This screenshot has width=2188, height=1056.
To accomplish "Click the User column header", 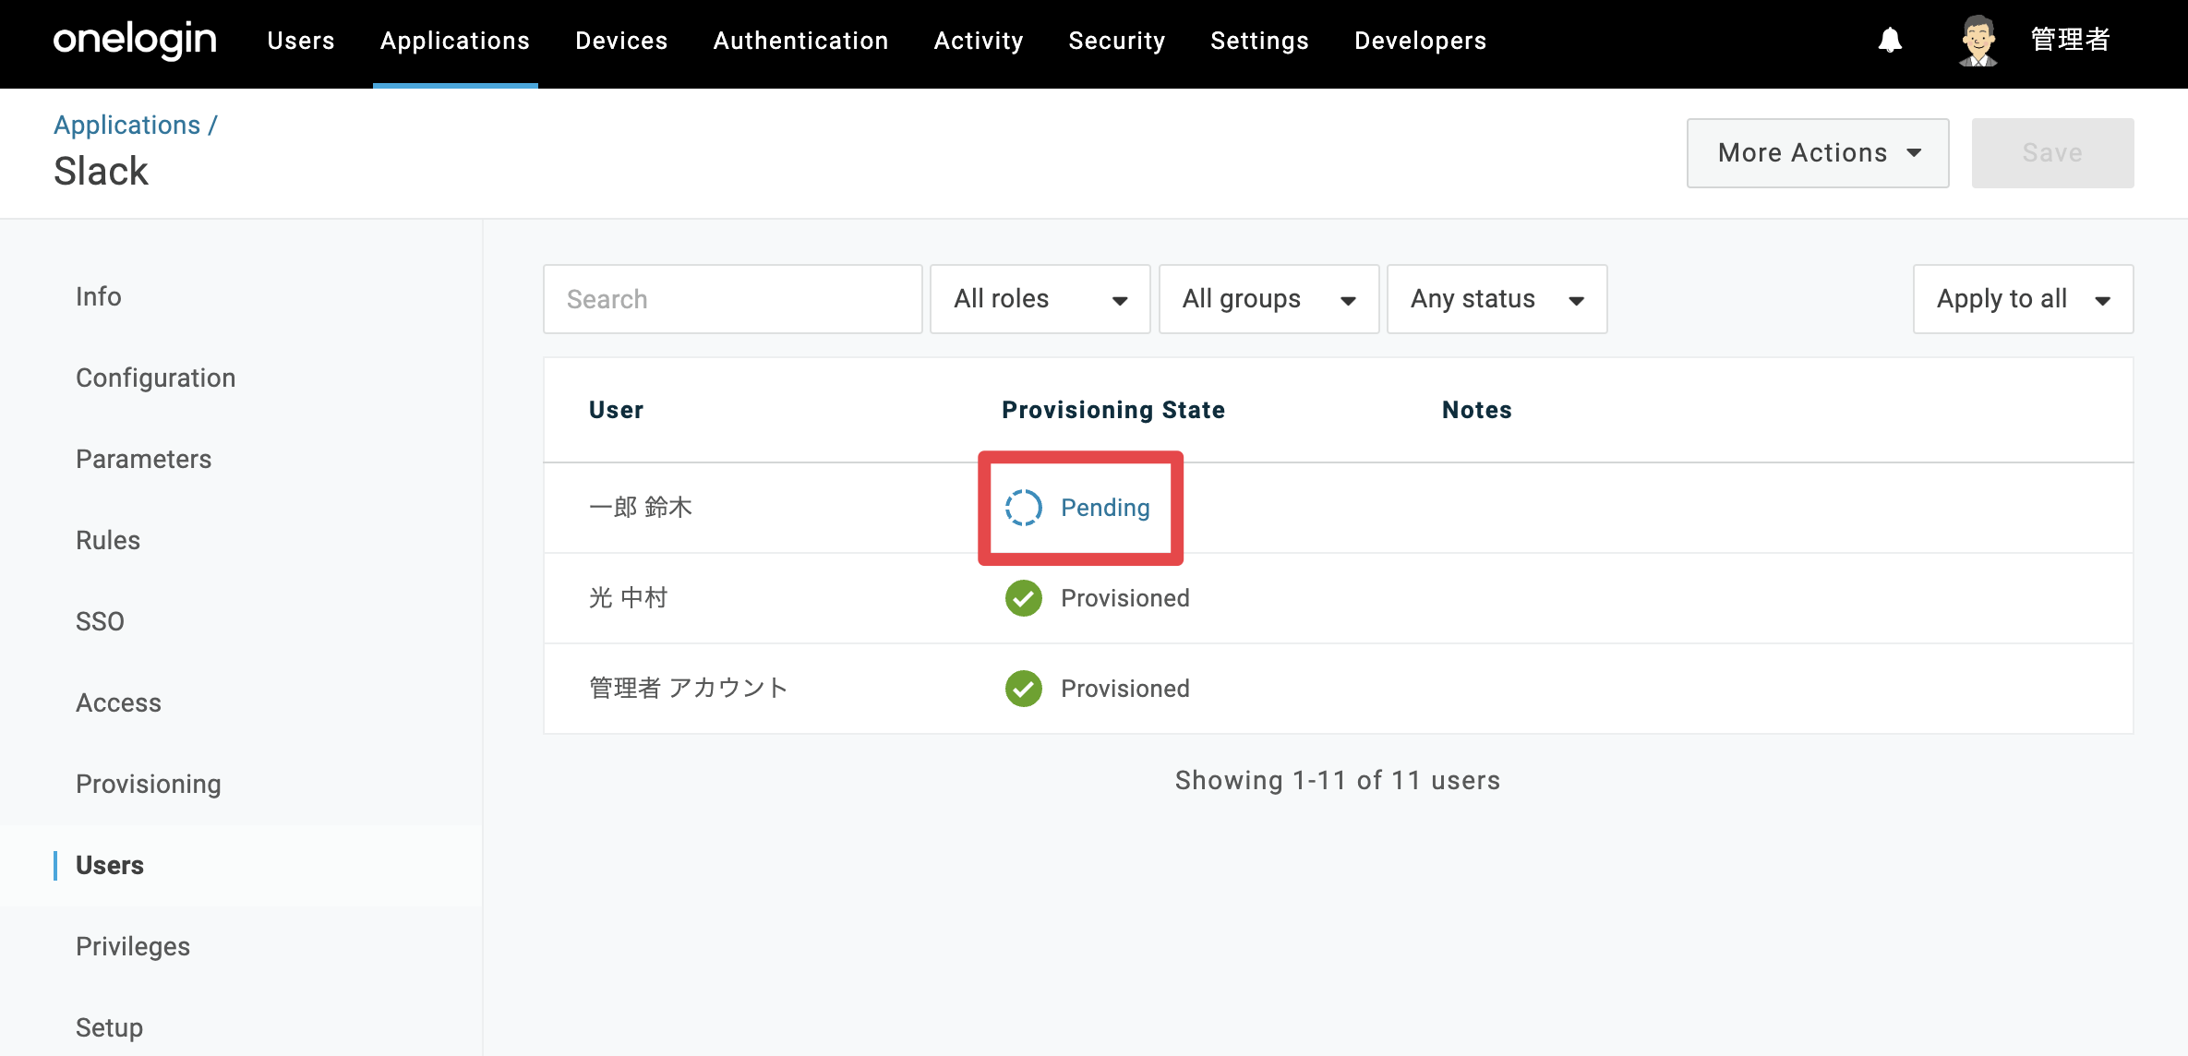I will click(616, 410).
